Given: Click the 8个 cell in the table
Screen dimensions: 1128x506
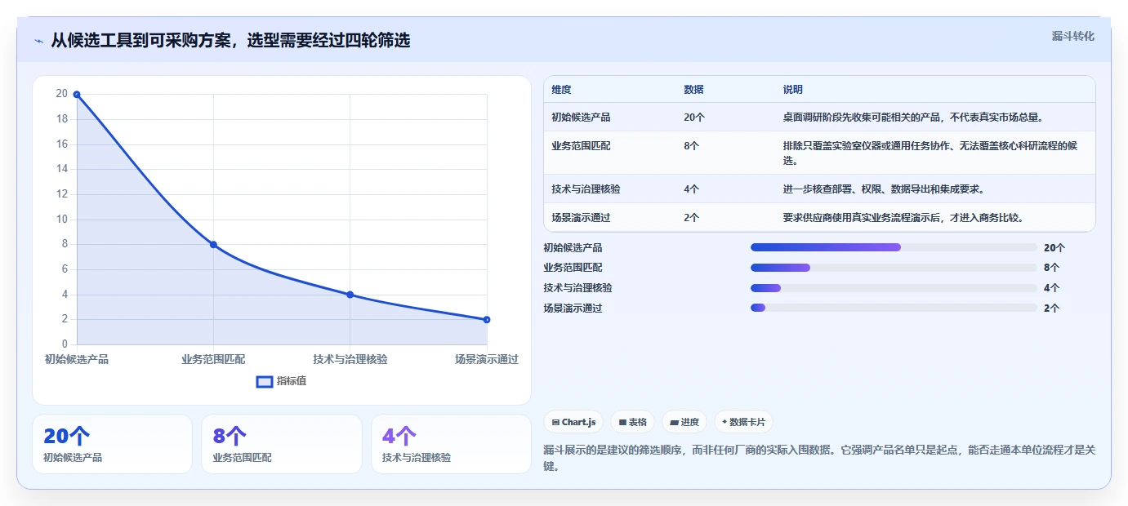Looking at the screenshot, I should (x=691, y=146).
